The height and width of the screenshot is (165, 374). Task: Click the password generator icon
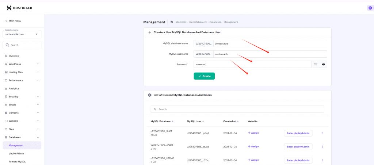tap(316, 64)
